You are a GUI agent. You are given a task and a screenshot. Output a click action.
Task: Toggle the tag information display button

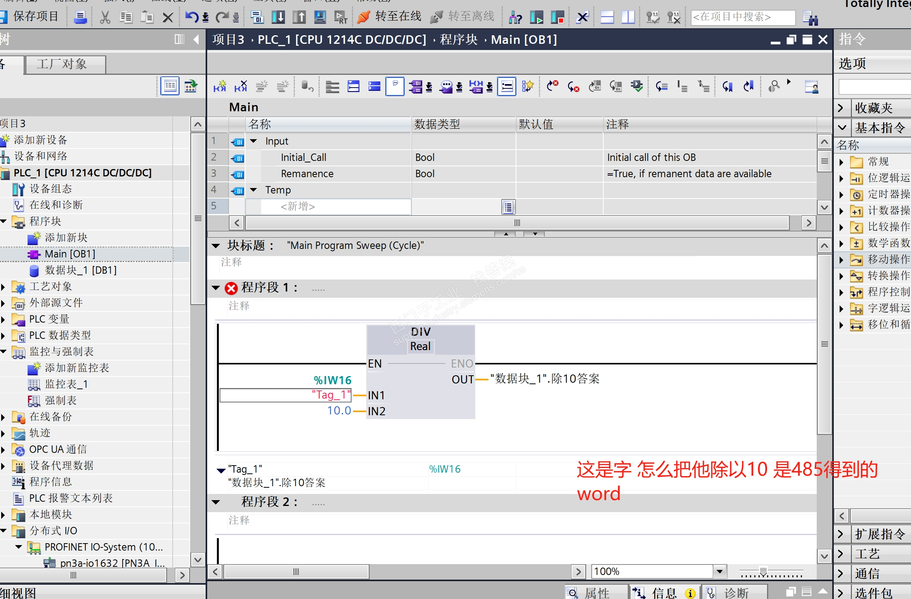click(507, 86)
